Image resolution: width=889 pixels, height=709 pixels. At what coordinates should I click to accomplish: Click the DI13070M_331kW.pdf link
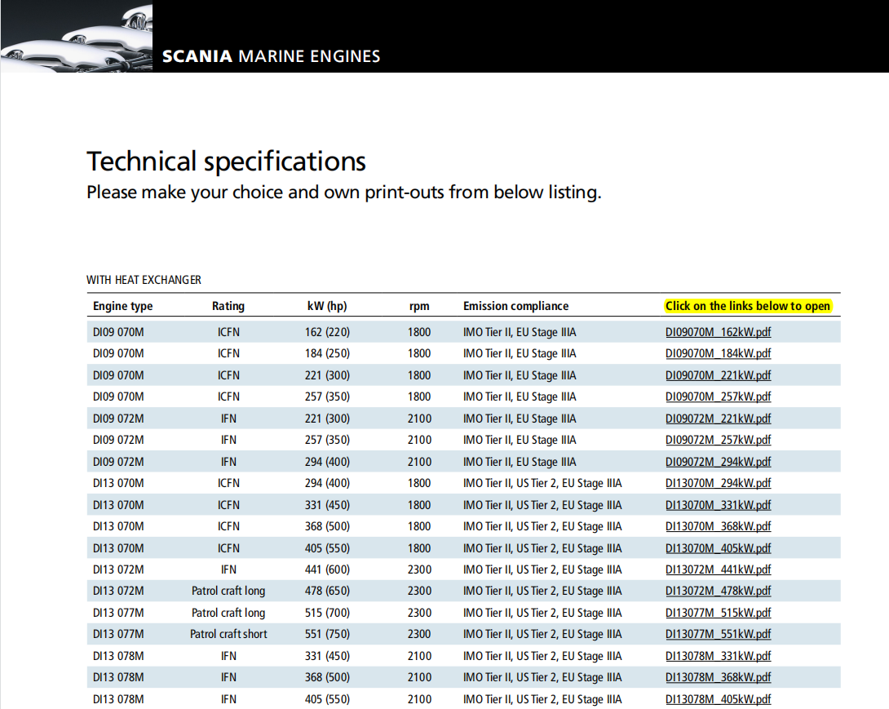click(718, 505)
